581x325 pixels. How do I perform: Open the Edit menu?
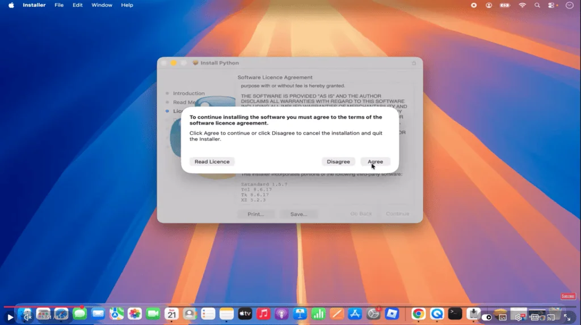point(77,5)
